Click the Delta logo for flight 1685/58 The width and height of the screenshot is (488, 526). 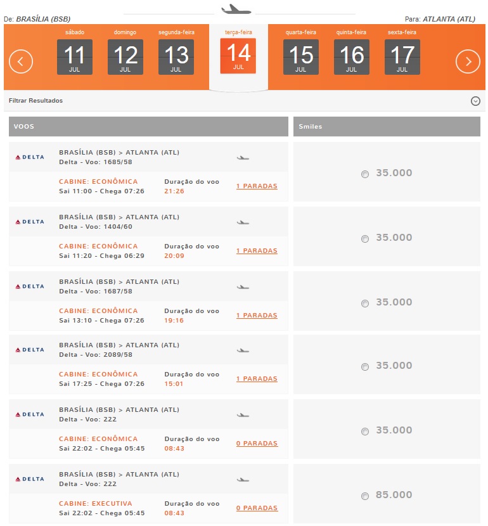pyautogui.click(x=30, y=157)
